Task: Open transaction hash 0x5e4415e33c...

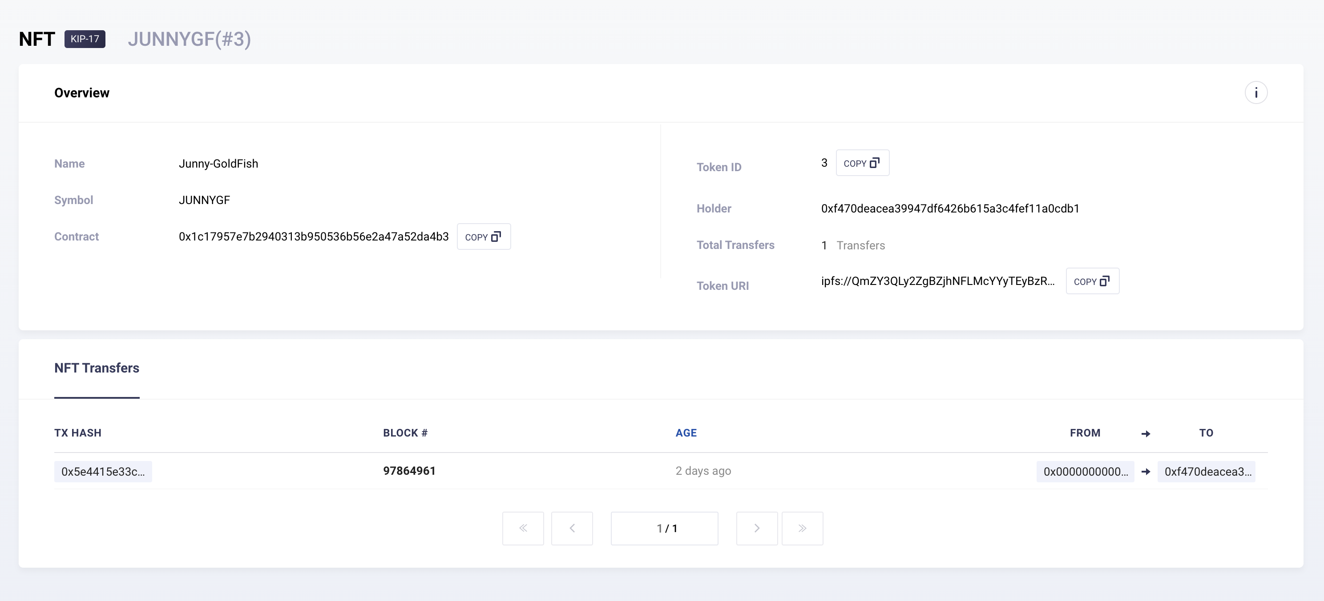Action: (103, 472)
